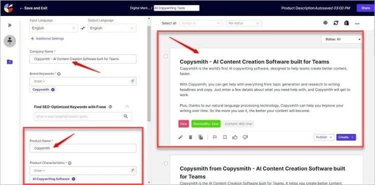This screenshot has width=375, height=185.
Task: Click the Brand Keywords input field
Action: pyautogui.click(x=83, y=81)
